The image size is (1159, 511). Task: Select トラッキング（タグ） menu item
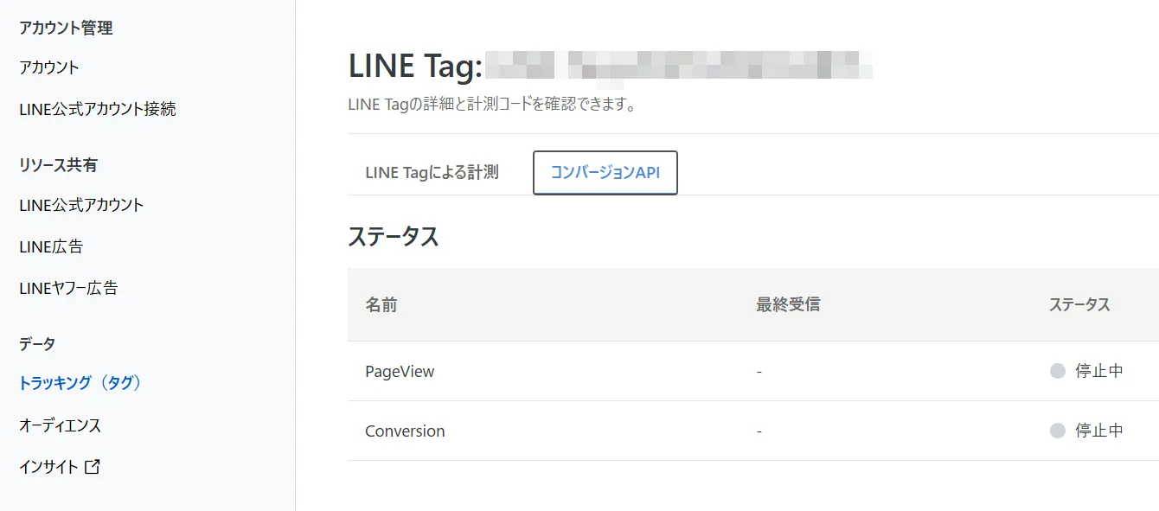tap(80, 383)
